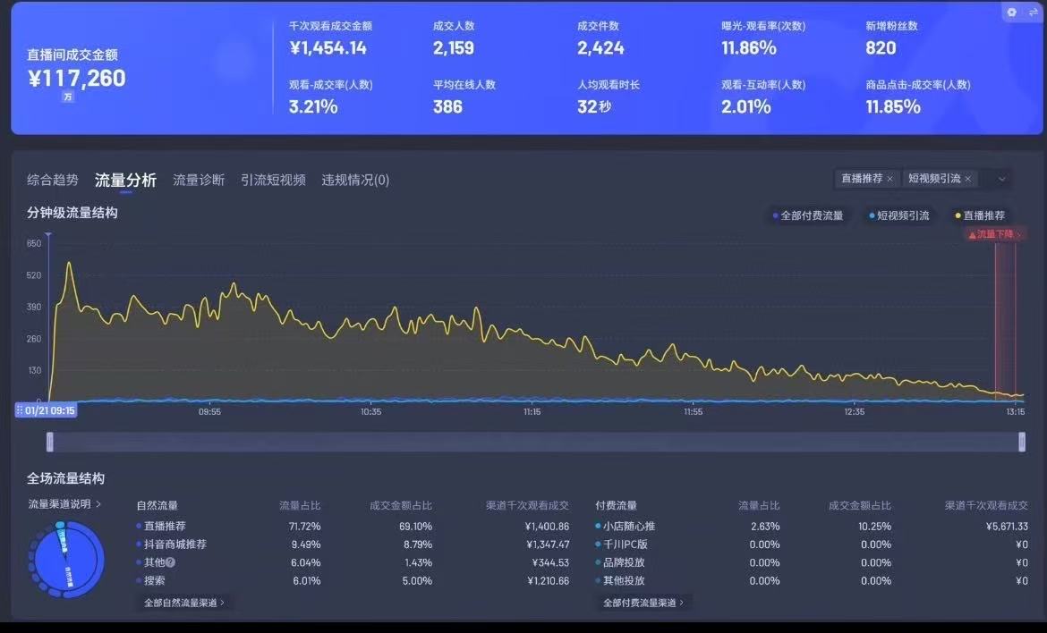
Task: Remove the 直播推荐 filter tag
Action: (x=890, y=179)
